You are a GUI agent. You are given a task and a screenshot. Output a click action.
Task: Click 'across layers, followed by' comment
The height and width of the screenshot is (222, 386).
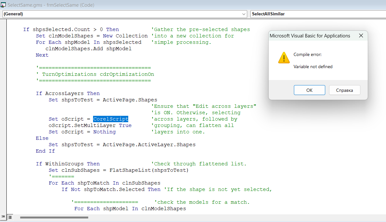pos(194,119)
